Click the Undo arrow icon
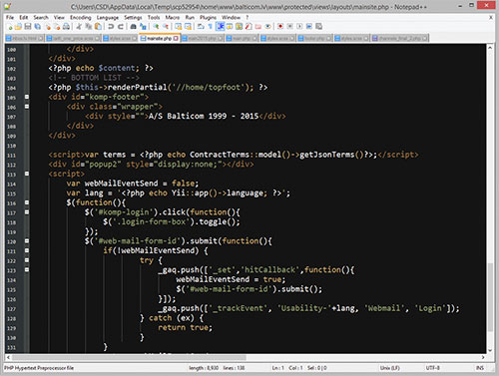Screen dimensions: 499x376 coord(111,27)
